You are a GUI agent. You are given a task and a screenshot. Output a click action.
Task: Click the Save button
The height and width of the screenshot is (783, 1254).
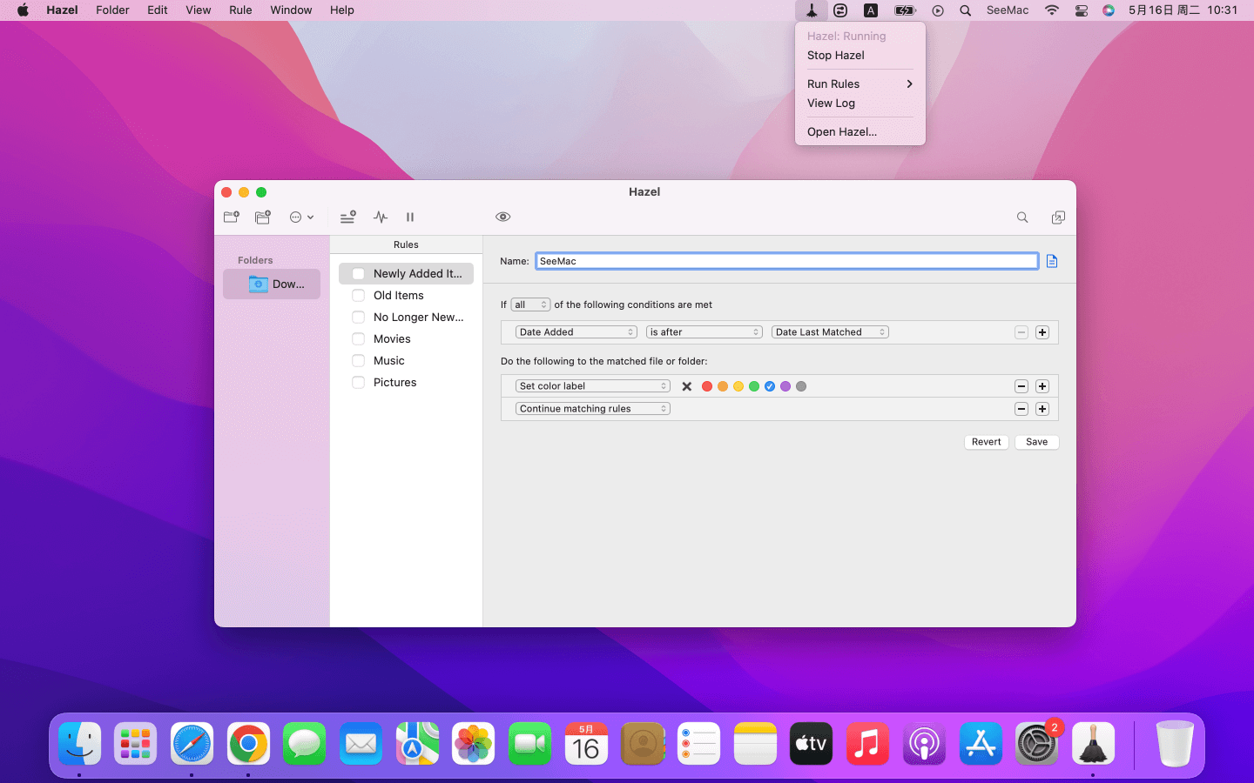click(1036, 442)
